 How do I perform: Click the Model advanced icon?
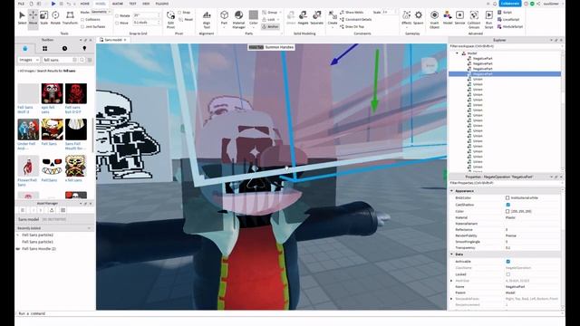[x=448, y=18]
